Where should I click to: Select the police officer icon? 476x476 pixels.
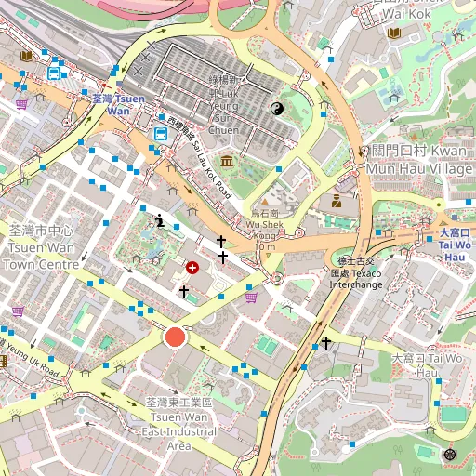337,201
